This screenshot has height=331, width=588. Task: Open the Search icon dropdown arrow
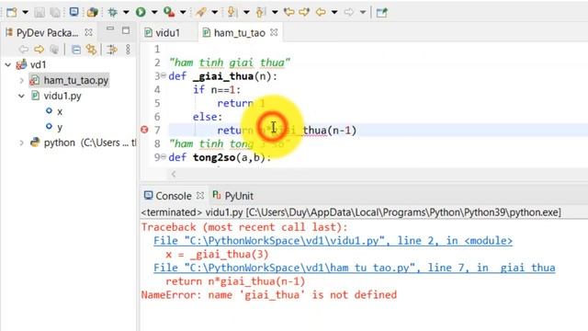[215, 12]
